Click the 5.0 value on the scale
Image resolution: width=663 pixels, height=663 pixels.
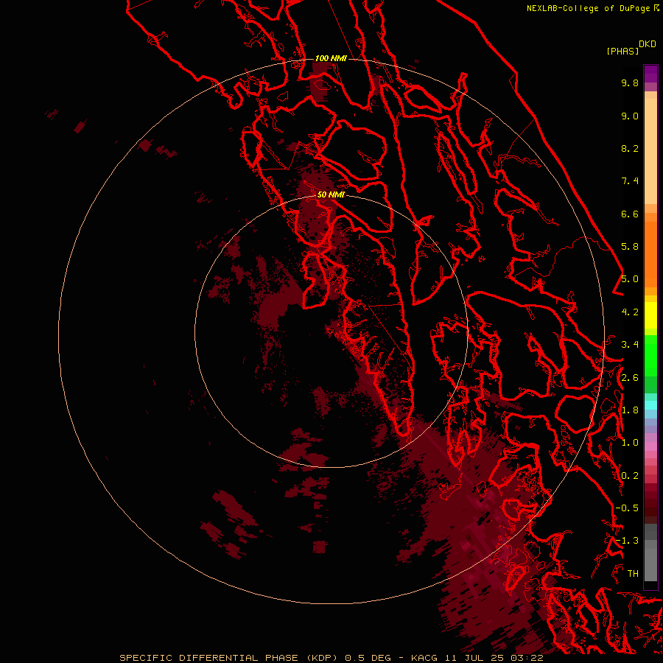pyautogui.click(x=630, y=279)
